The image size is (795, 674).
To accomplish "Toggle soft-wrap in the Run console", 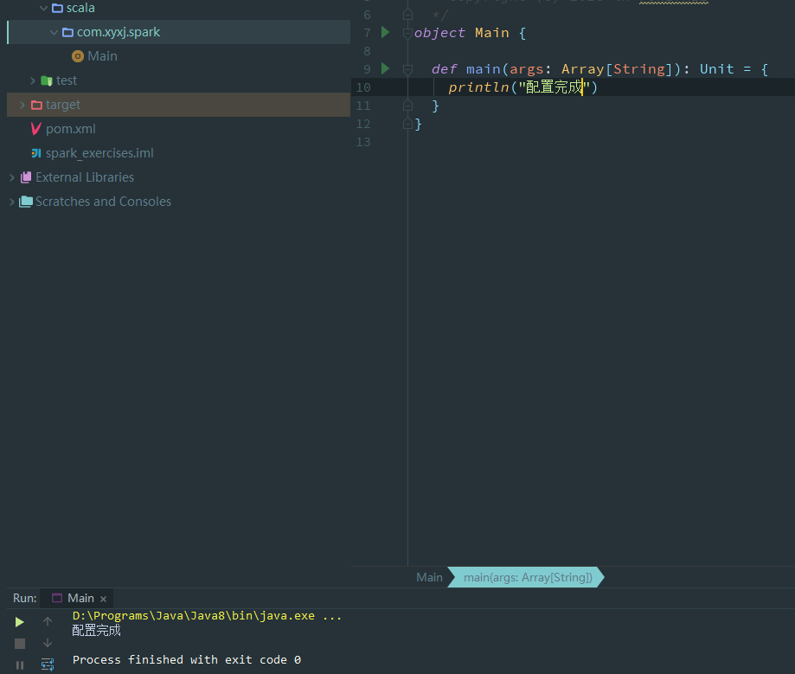I will coord(48,664).
